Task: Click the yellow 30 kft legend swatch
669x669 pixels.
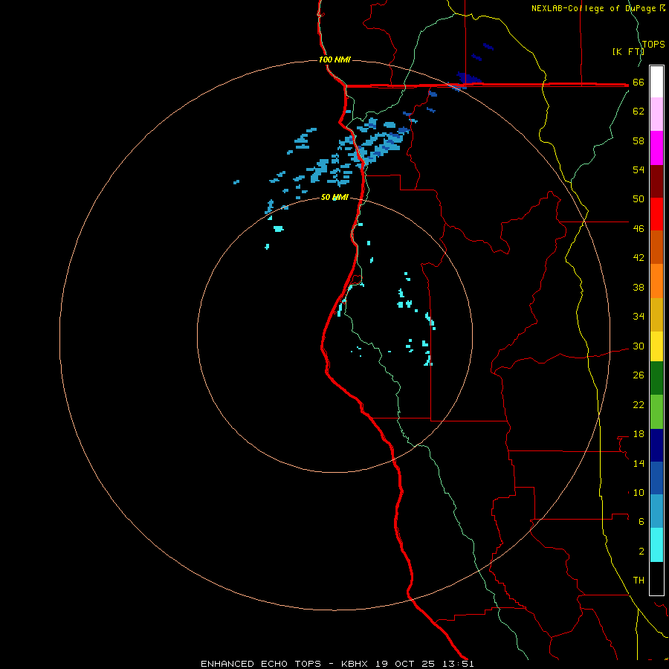Action: [656, 346]
